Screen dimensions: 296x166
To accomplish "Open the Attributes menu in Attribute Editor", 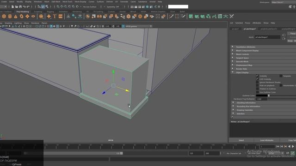I will coord(257,23).
